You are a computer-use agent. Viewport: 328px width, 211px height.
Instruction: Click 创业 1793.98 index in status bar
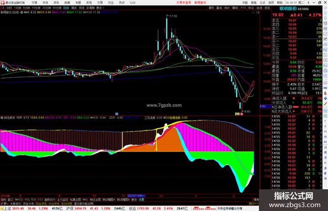(x=139, y=209)
